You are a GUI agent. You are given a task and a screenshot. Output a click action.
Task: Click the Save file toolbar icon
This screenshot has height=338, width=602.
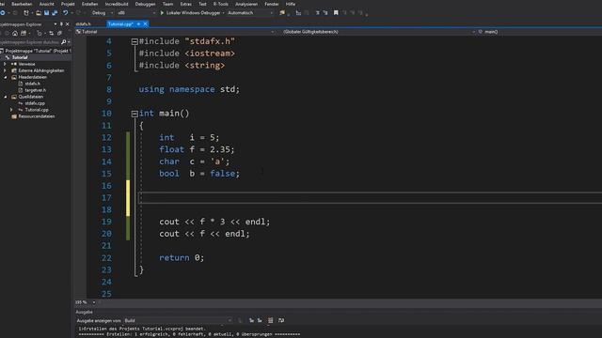[x=46, y=12]
